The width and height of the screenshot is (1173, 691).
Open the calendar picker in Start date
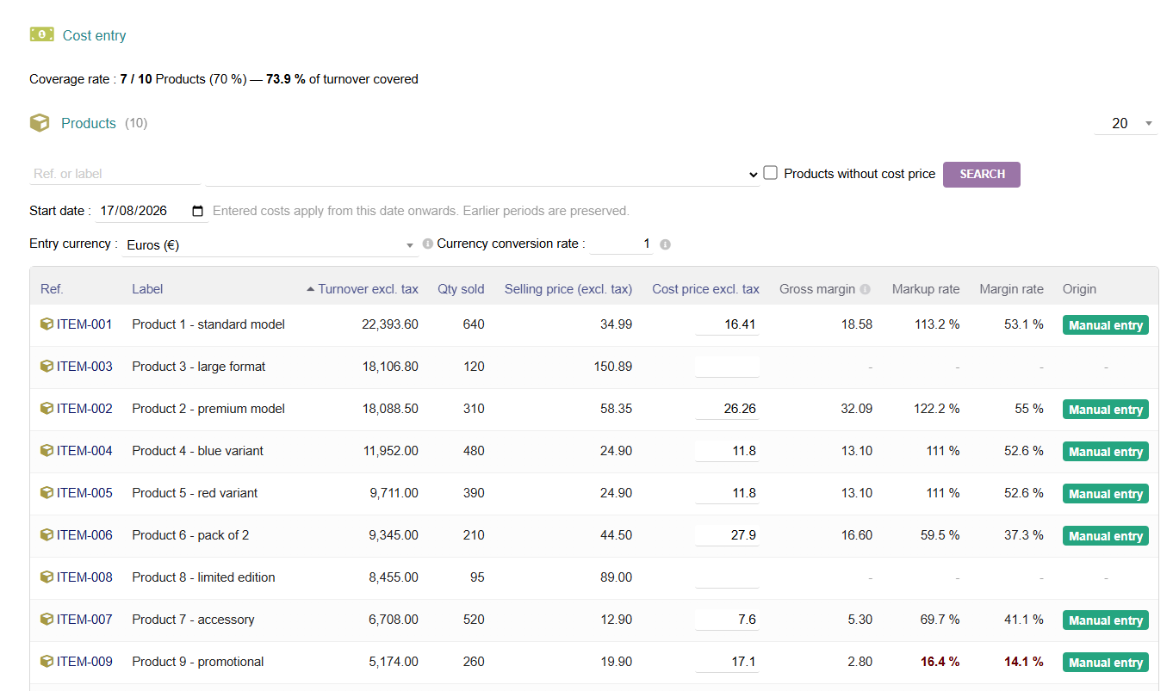(197, 211)
